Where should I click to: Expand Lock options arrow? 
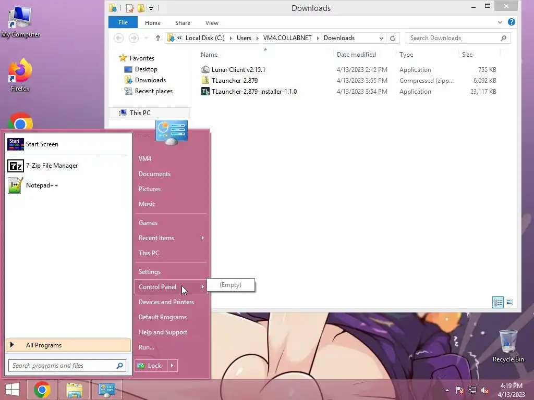pyautogui.click(x=172, y=366)
